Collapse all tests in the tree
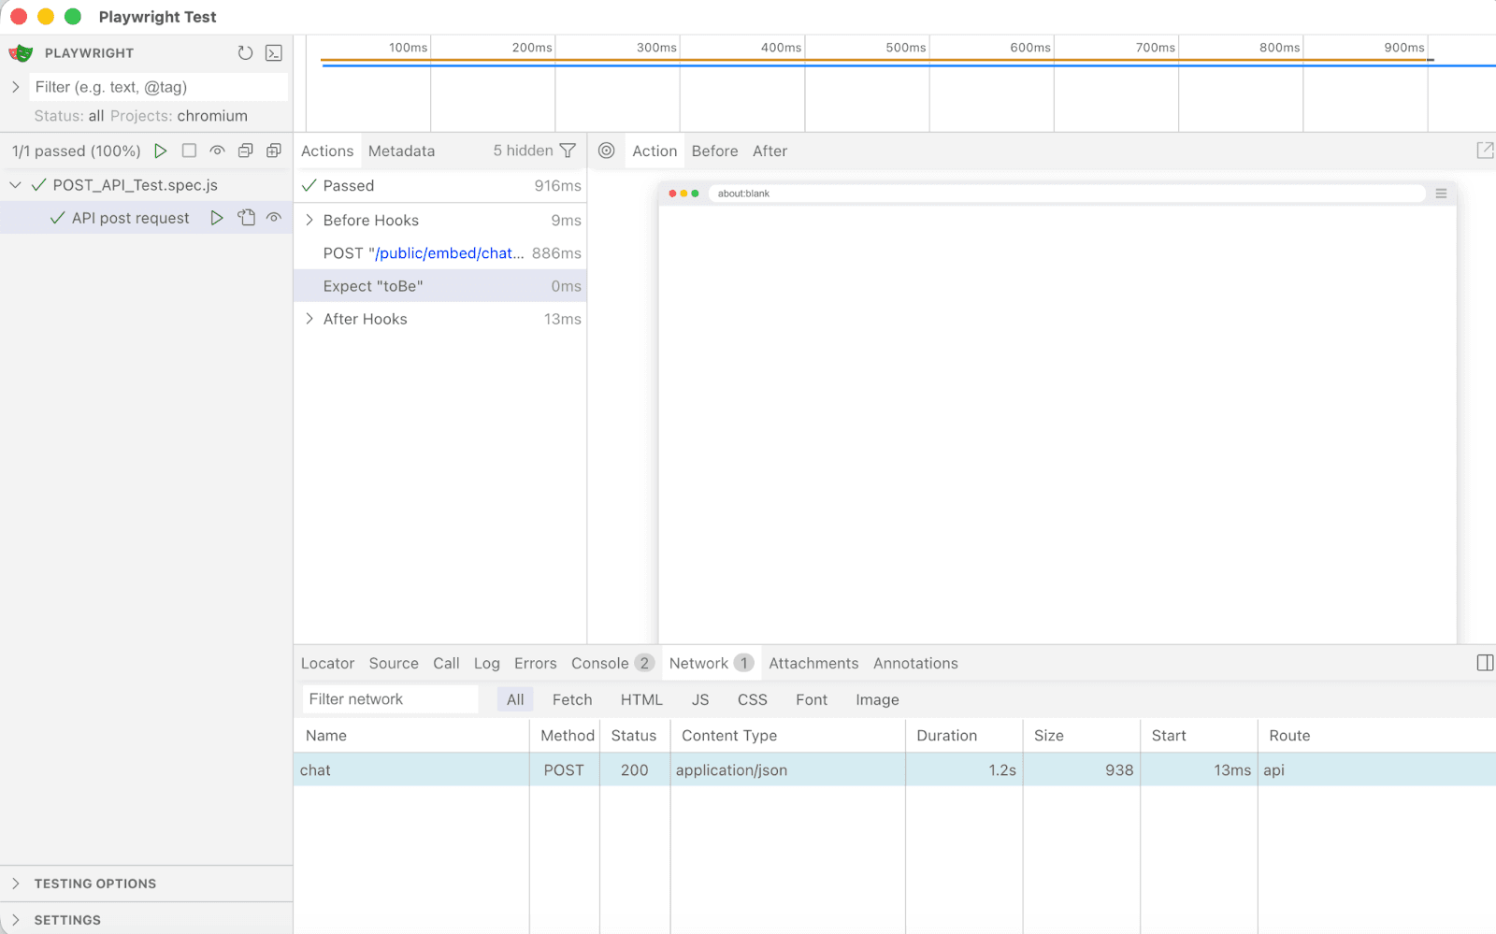This screenshot has width=1496, height=934. pyautogui.click(x=246, y=151)
